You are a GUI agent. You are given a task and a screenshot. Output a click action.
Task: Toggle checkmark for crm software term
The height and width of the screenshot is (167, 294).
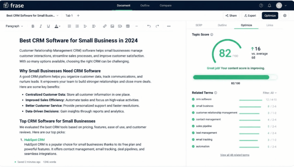click(193, 99)
